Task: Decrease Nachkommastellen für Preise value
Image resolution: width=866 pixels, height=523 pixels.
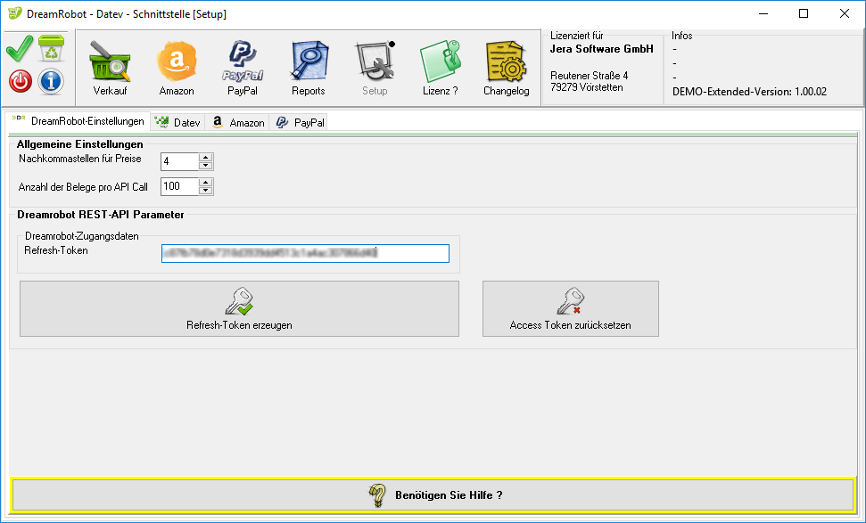Action: coord(206,166)
